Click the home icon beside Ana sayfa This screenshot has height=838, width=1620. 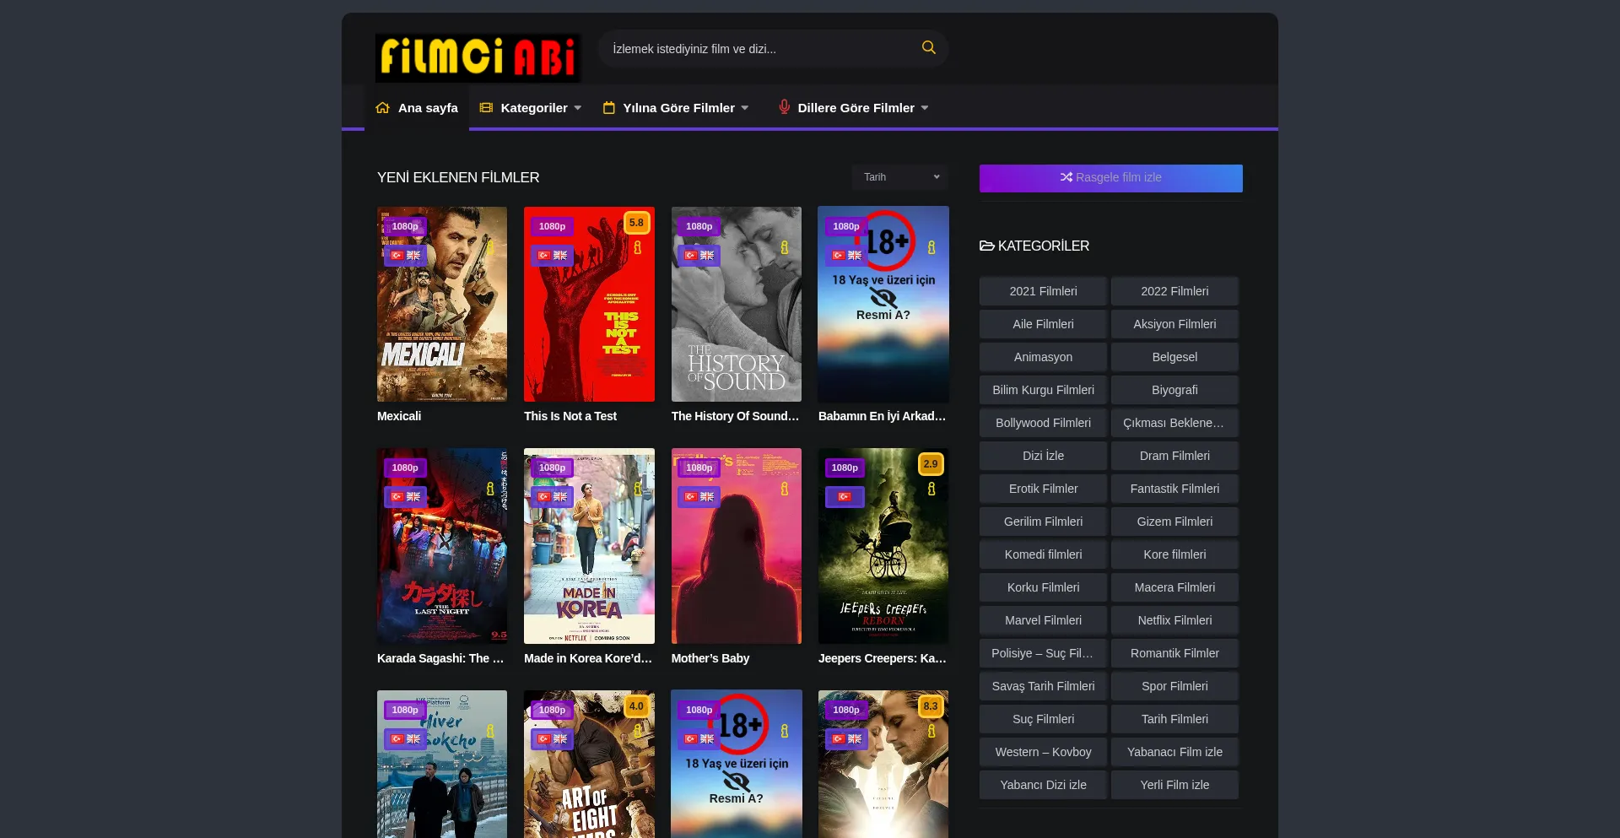[382, 108]
